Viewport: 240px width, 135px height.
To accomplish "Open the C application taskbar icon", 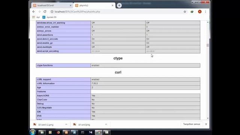I will click(x=106, y=132).
